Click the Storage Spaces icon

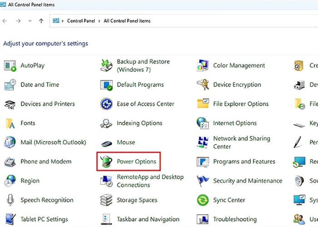106,200
